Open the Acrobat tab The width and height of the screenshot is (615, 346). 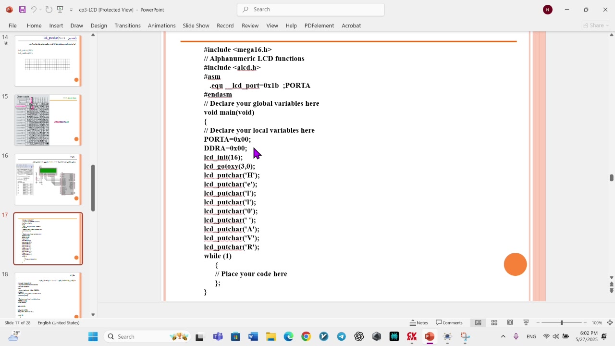[x=351, y=25]
